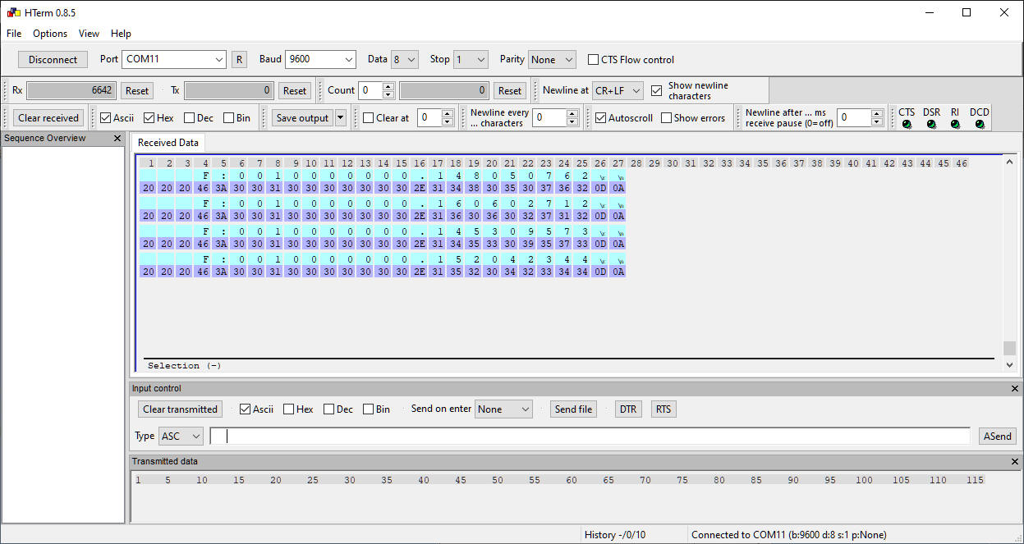Click the Clear transmitted button
This screenshot has height=544, width=1024.
(181, 409)
